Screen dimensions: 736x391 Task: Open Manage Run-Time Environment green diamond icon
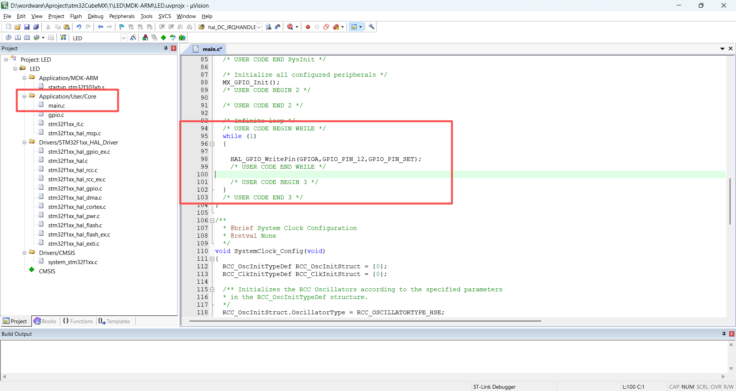(x=164, y=38)
